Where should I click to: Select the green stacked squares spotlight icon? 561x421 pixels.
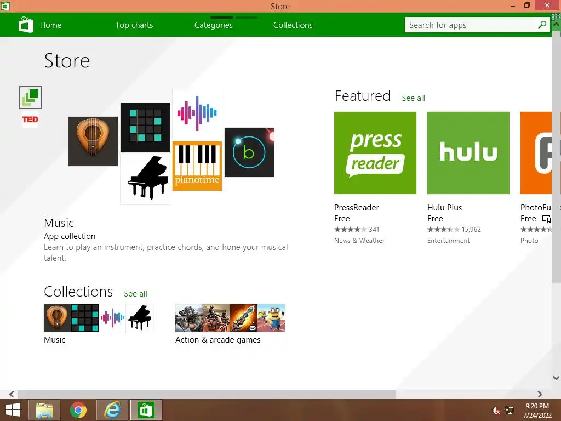[30, 98]
